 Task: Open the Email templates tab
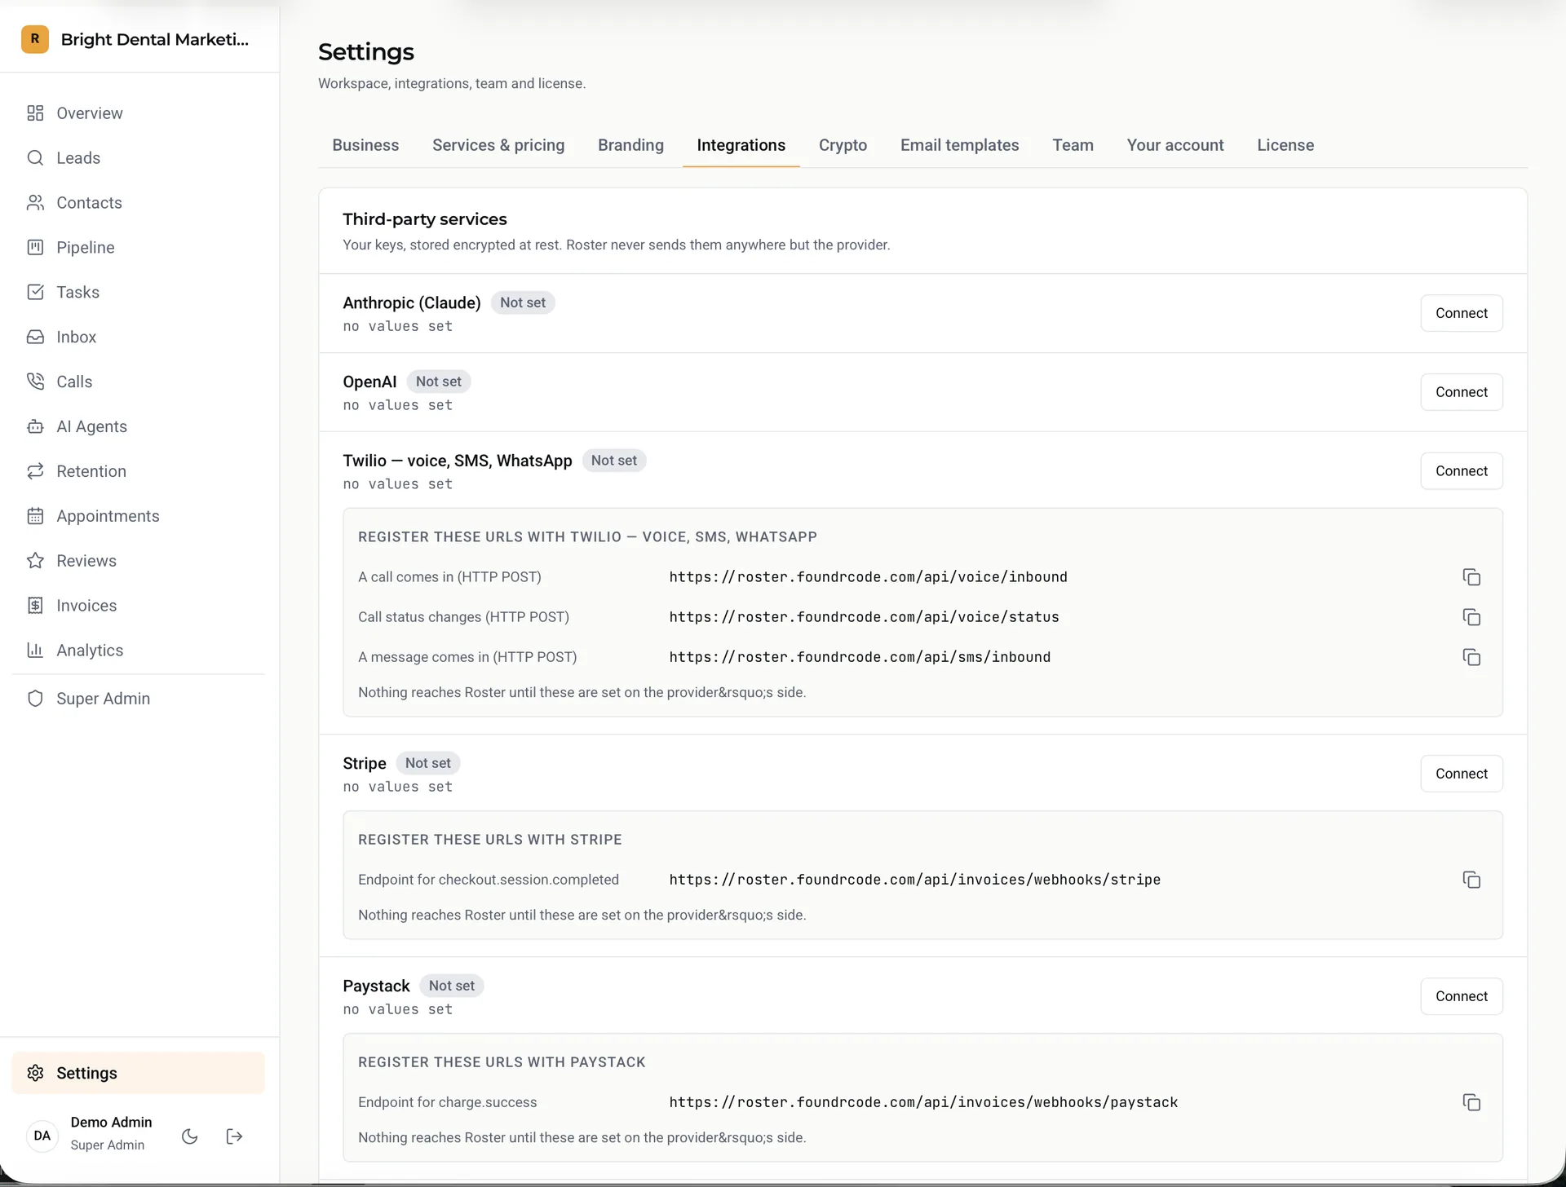tap(959, 145)
